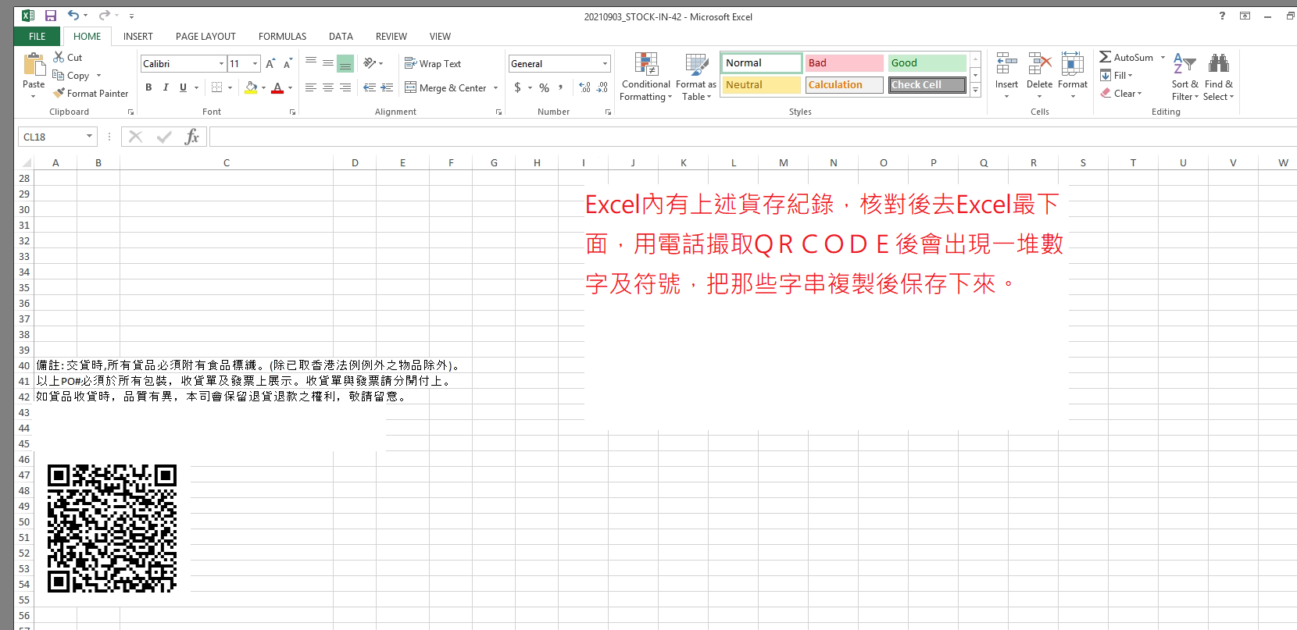Open Sort & Filter menu

[1184, 77]
